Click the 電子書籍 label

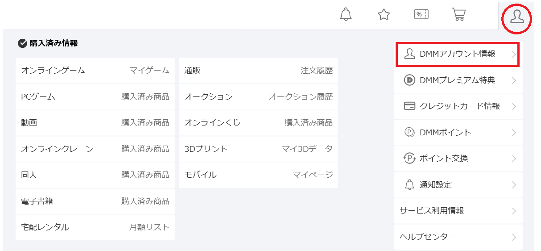click(x=37, y=201)
